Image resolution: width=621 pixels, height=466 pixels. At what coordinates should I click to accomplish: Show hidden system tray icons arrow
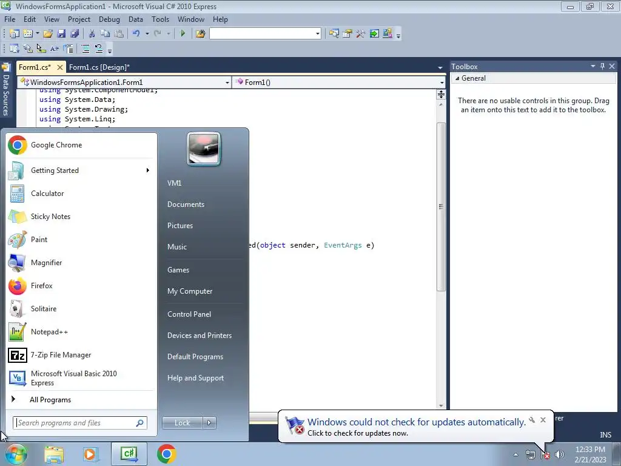coord(515,454)
